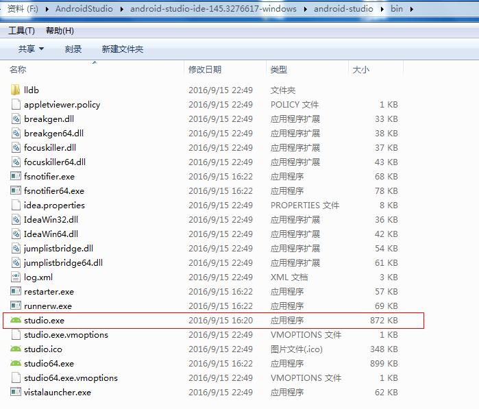Open the 工具(T) menu
This screenshot has height=409, width=479.
(21, 31)
